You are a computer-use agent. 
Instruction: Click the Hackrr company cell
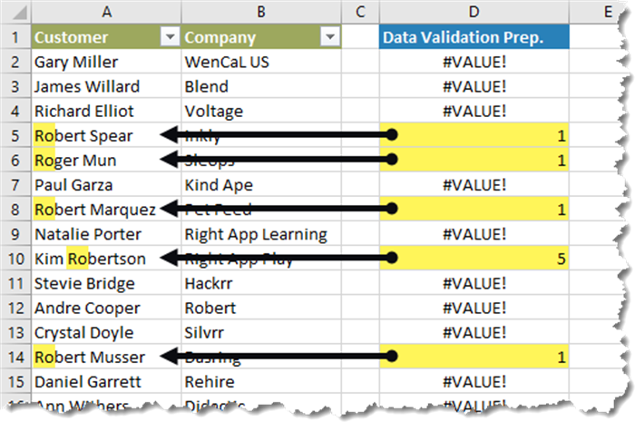210,283
